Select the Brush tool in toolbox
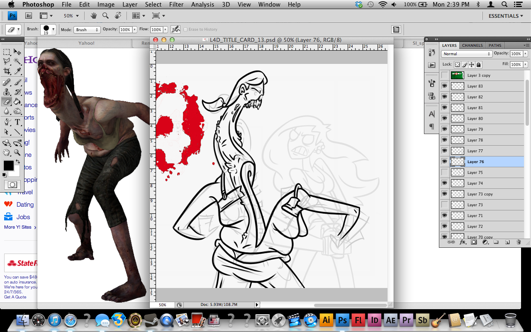 (17, 82)
